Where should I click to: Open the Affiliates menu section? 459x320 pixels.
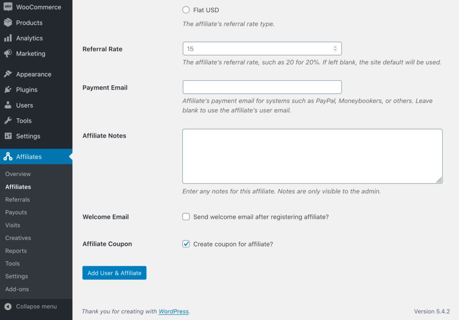click(29, 157)
